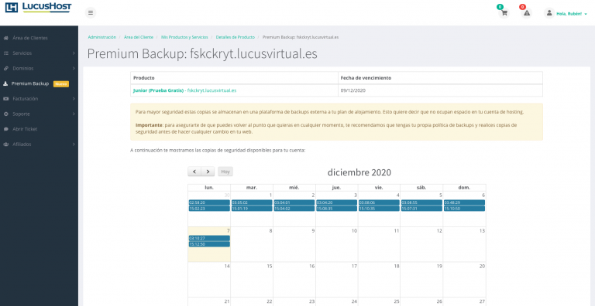Viewport: 595px width, 306px height.
Task: Click the Área de Clientes home icon
Action: coord(5,39)
